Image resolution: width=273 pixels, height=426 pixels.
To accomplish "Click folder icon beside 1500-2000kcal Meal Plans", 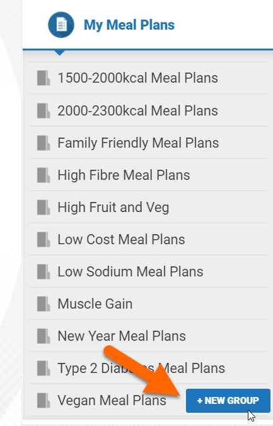I will (x=44, y=78).
